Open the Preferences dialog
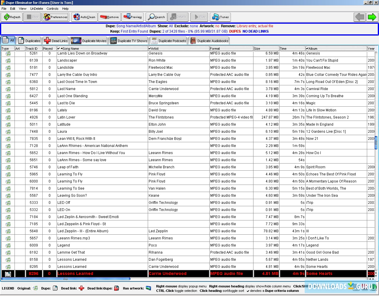 pyautogui.click(x=56, y=17)
